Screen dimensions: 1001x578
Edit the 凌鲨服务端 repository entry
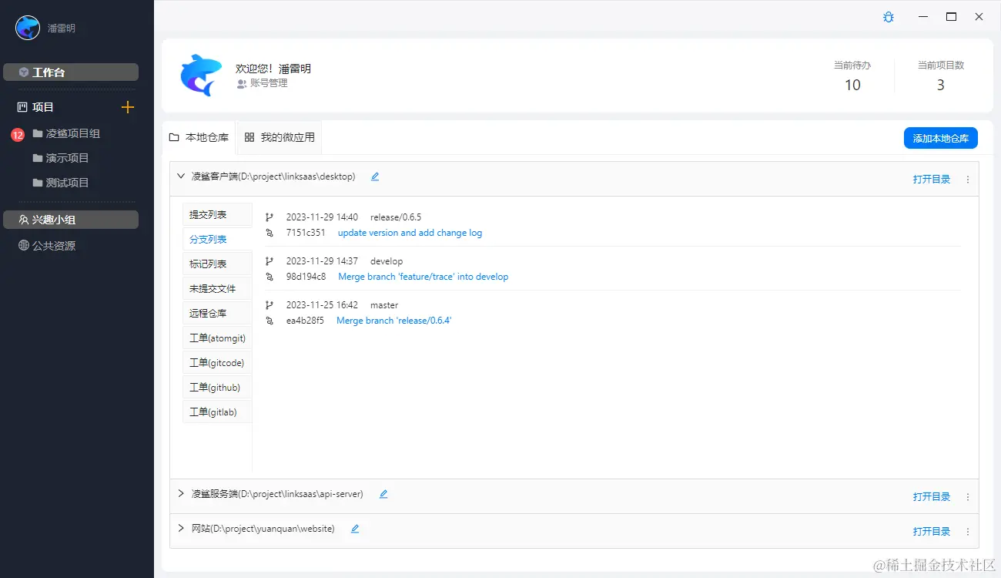[x=383, y=494]
